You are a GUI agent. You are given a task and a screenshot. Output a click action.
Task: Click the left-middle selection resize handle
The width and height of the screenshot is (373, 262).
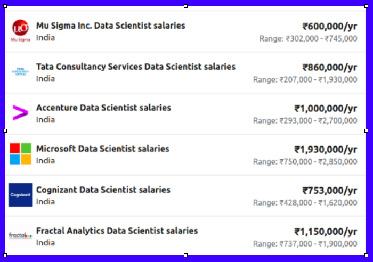coord(5,130)
